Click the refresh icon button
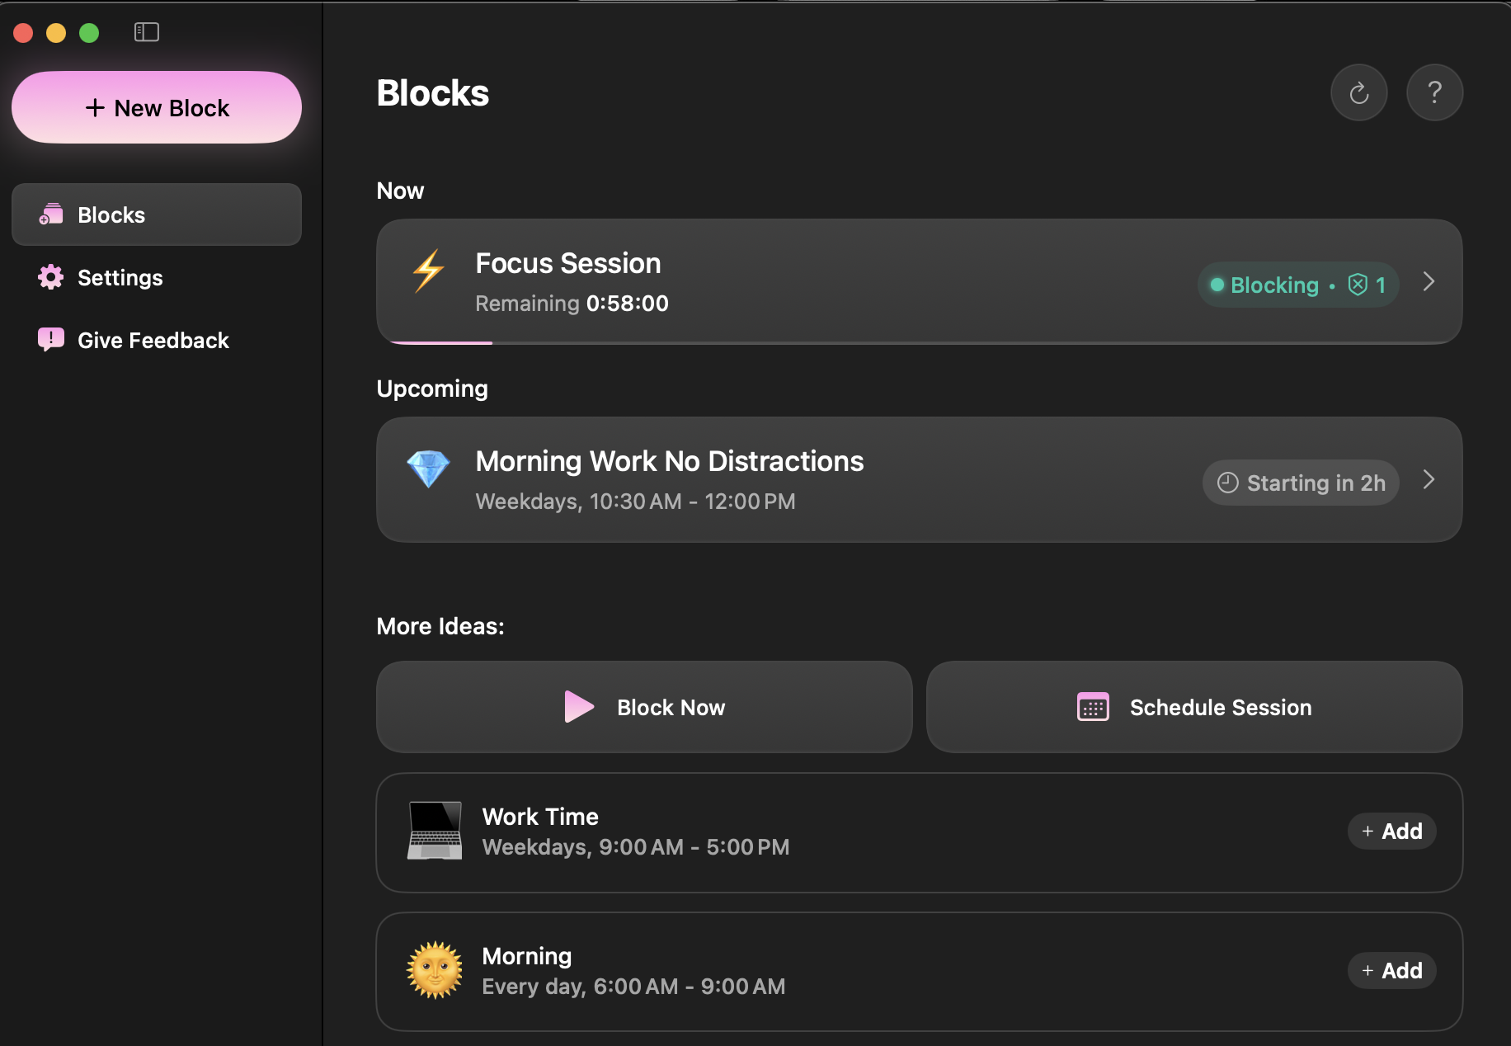Image resolution: width=1511 pixels, height=1046 pixels. coord(1358,92)
